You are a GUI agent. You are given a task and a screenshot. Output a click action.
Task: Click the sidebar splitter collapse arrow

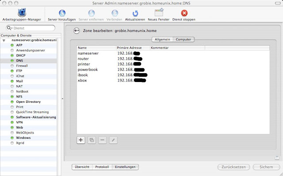[x=62, y=99]
